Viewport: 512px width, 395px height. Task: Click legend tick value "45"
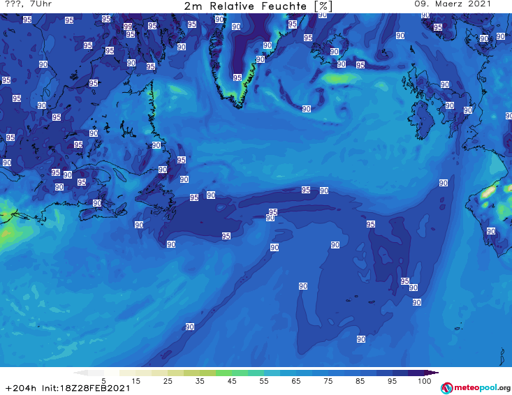coord(232,381)
